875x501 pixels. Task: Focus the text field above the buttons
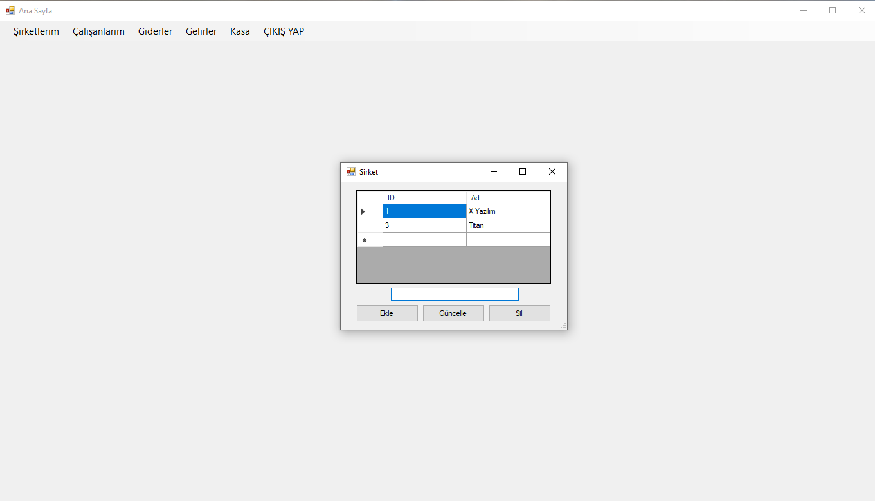455,294
